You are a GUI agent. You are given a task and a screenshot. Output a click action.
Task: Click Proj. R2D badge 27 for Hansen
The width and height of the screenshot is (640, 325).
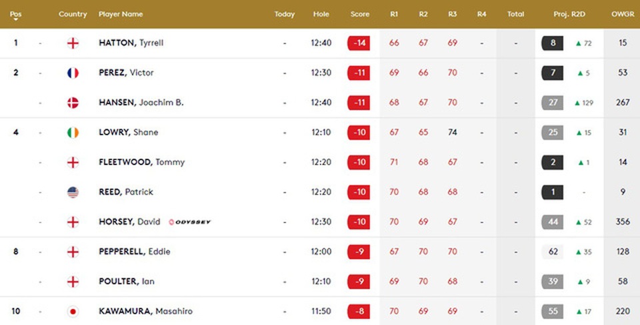pos(552,103)
